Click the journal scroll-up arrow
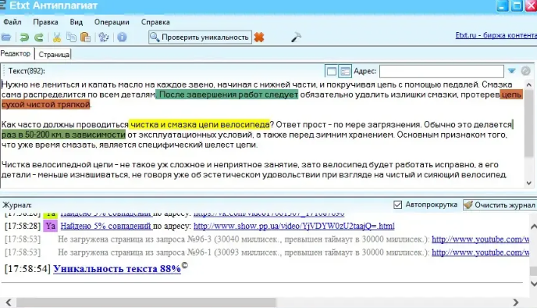537x308 pixels. [533, 227]
